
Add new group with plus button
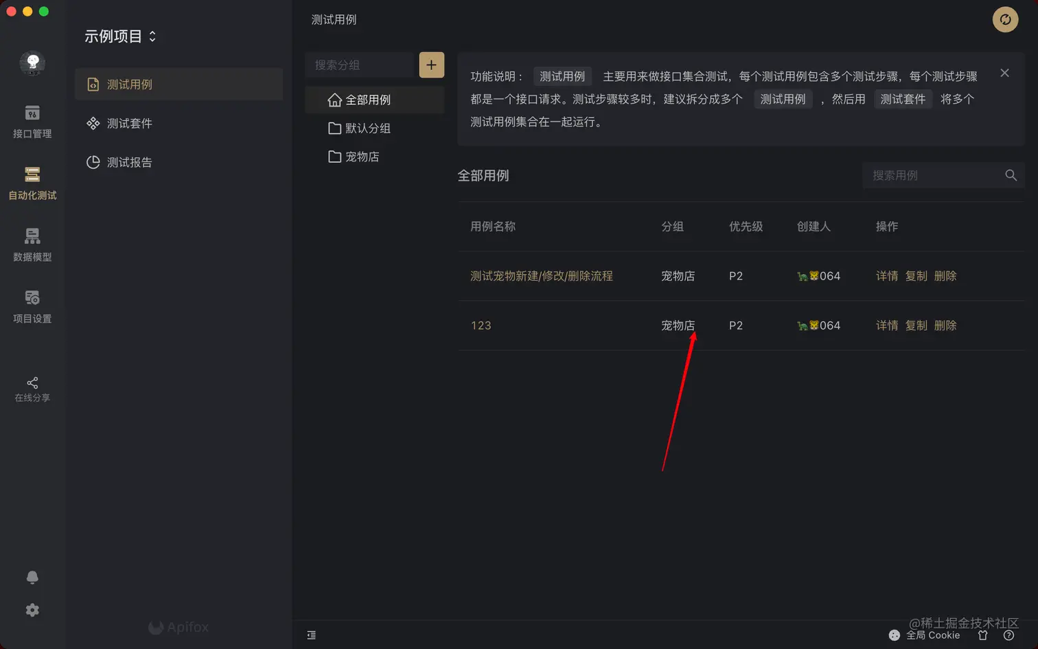point(432,65)
